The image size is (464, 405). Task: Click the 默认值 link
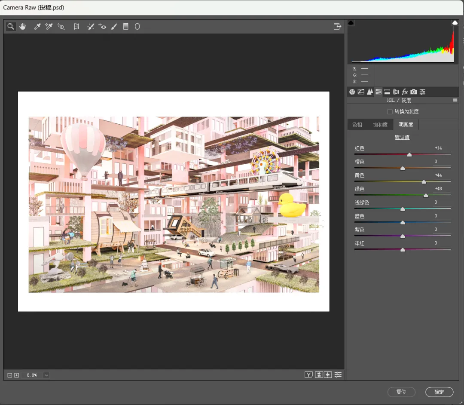402,138
